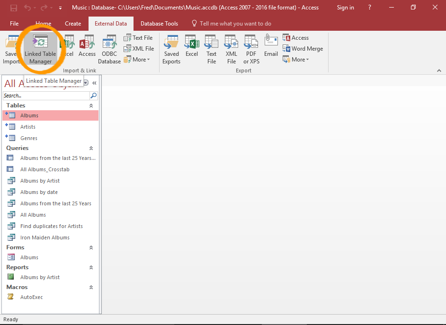446x325 pixels.
Task: Open the Albums by Artist report
Action: point(51,277)
